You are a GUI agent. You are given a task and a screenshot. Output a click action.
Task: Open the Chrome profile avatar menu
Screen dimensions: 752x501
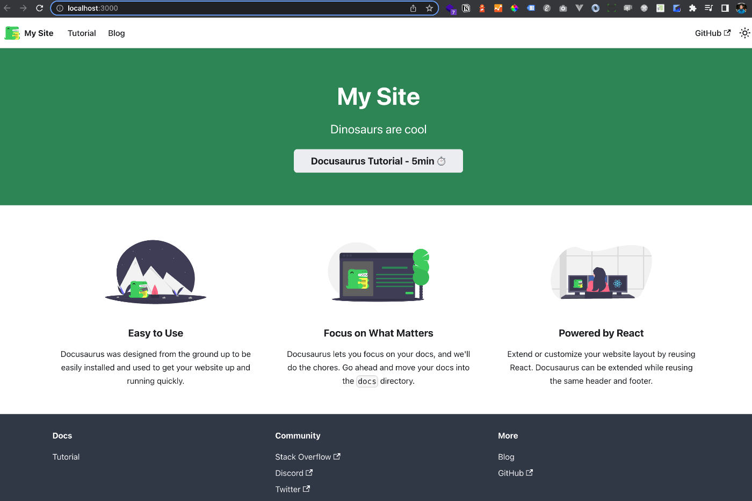(741, 8)
